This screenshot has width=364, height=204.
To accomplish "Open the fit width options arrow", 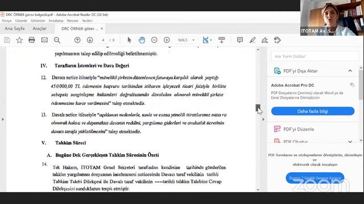I will (211, 40).
